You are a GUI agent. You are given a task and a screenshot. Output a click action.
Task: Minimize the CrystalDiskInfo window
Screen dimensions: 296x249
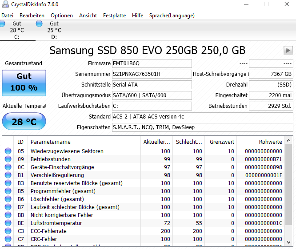(246, 4)
